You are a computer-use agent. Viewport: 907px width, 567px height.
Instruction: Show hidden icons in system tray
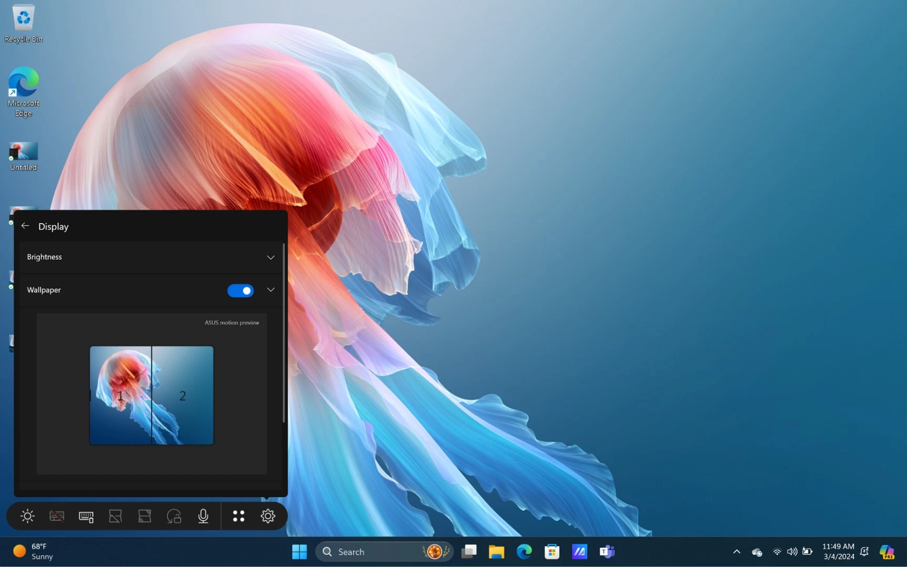click(736, 551)
